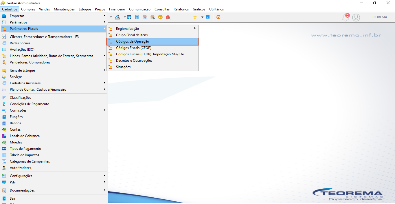
Task: Click the TEOREMA user name label
Action: [379, 17]
